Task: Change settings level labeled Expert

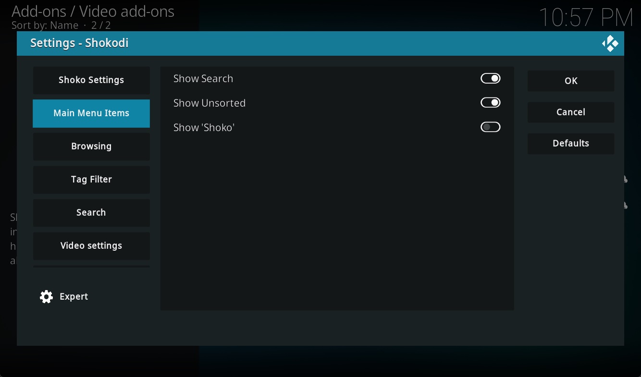Action: pyautogui.click(x=74, y=297)
